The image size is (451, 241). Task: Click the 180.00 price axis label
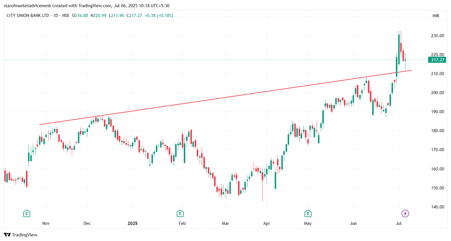click(437, 131)
